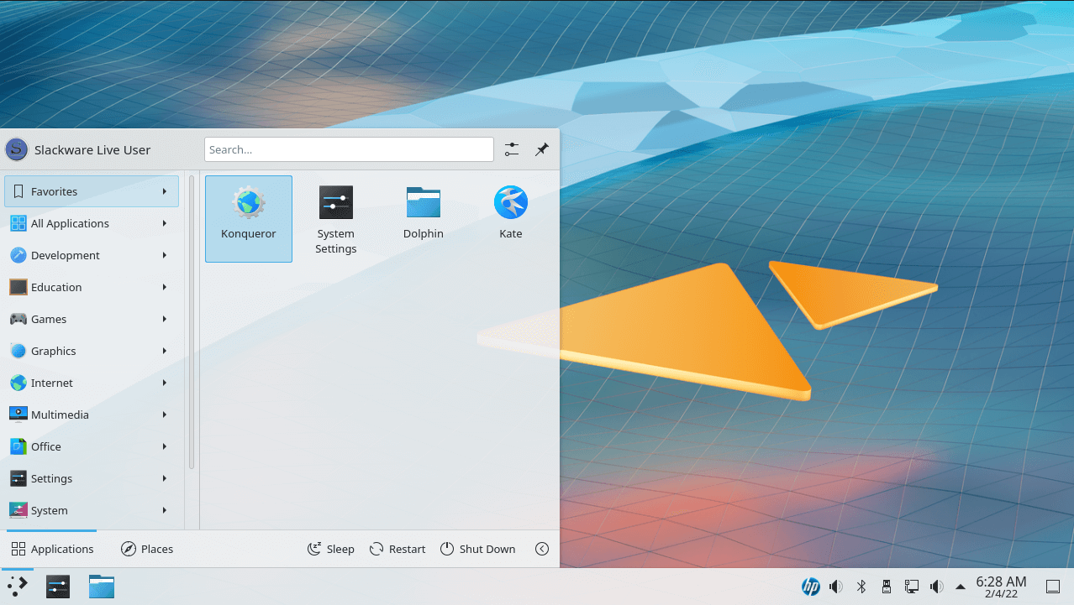
Task: Expand the hidden system tray icons arrow
Action: 960,587
